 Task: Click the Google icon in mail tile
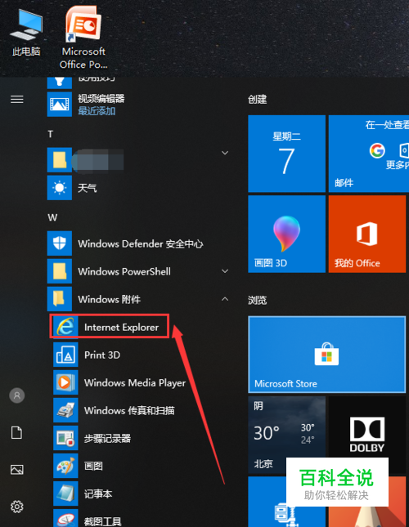[377, 150]
